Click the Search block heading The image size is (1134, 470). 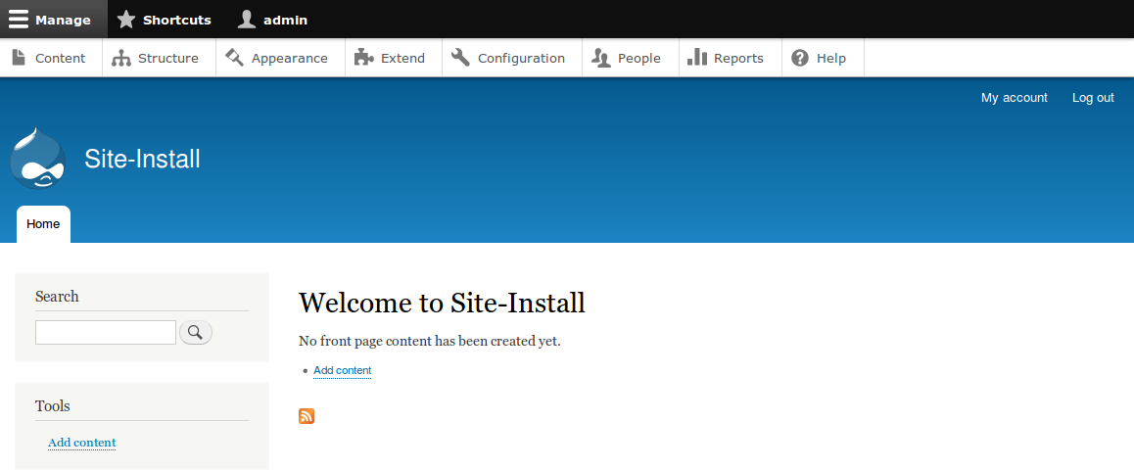(57, 297)
